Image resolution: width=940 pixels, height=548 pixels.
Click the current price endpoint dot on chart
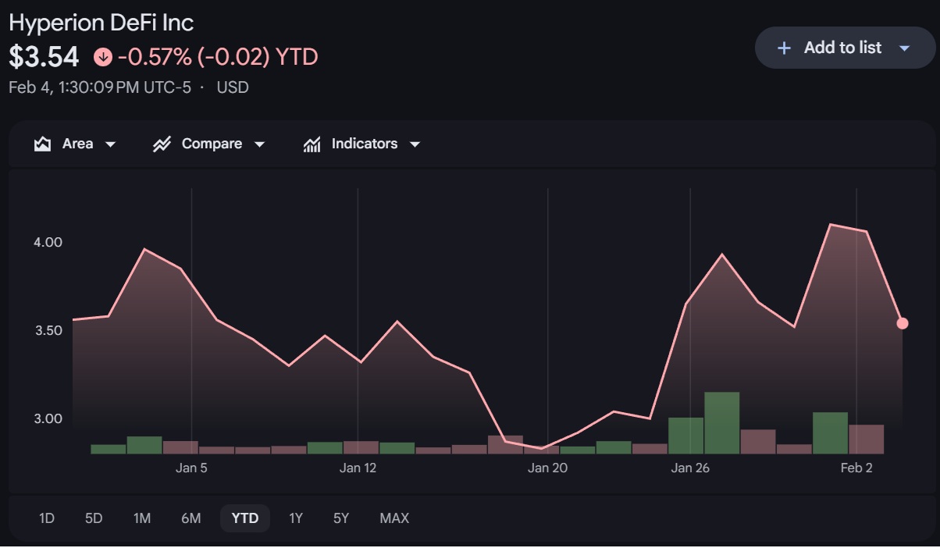pos(903,323)
